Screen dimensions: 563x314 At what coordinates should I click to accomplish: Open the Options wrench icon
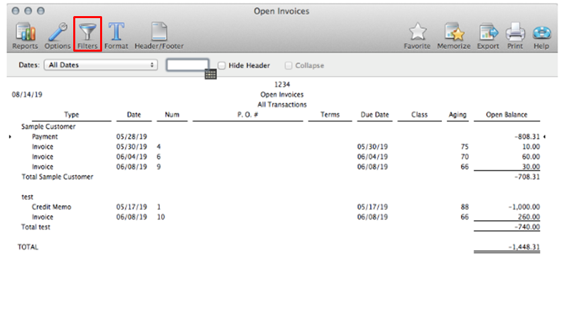(58, 36)
